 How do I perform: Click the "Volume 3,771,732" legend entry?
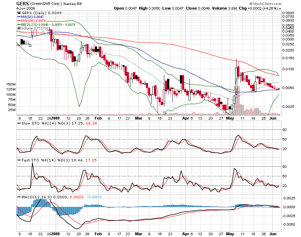coord(35,28)
